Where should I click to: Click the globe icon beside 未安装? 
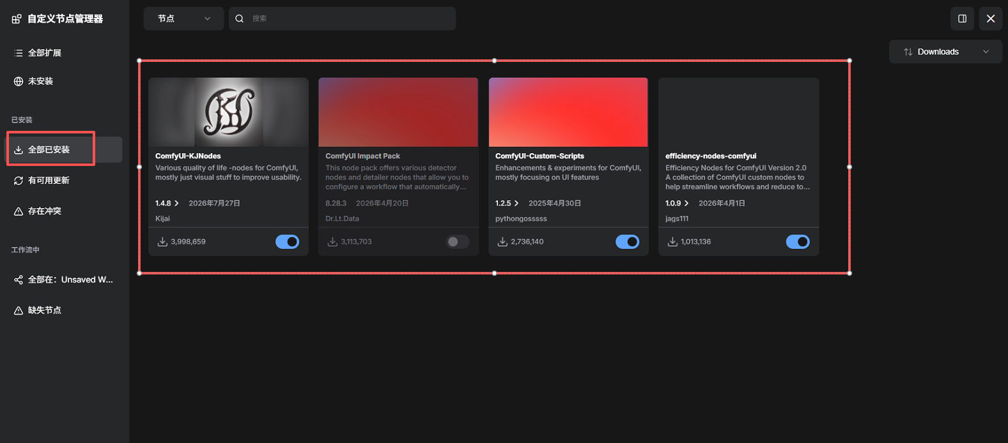point(19,81)
